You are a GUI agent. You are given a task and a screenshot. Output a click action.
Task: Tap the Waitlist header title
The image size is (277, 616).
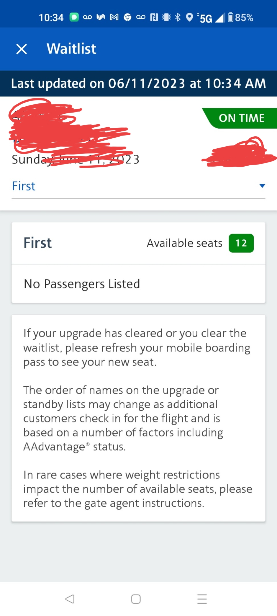(x=71, y=49)
